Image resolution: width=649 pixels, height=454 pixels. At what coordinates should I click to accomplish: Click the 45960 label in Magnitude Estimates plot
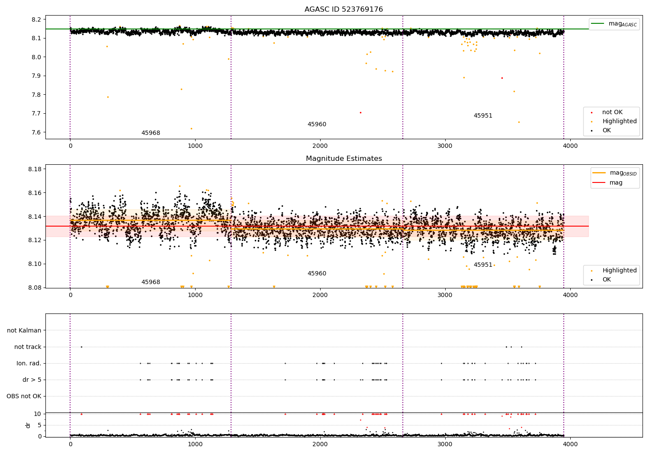(x=317, y=274)
